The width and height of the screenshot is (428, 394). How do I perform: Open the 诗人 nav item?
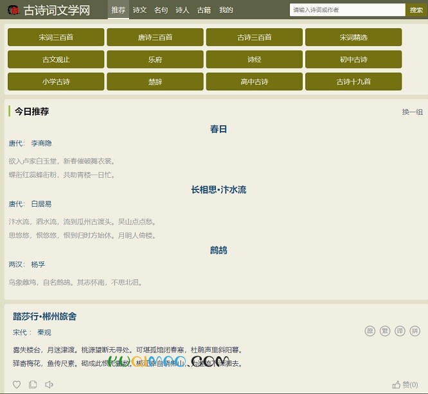click(x=183, y=10)
